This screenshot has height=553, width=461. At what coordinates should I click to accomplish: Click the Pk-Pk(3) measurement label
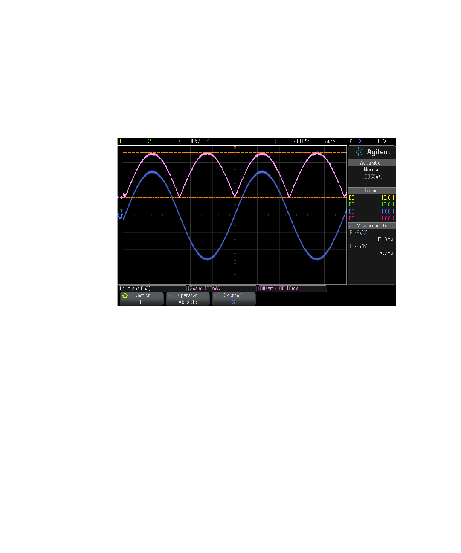(x=359, y=232)
